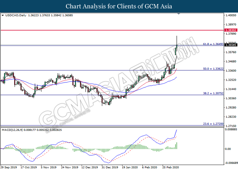Click the 1.28230 price axis value
The width and height of the screenshot is (238, 170).
231,117
